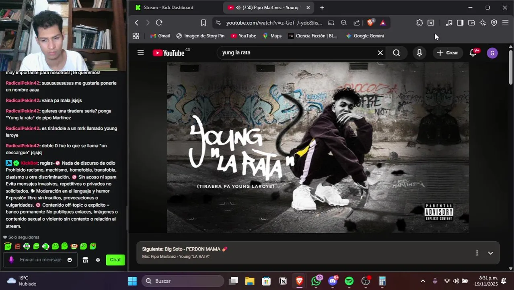Open the Brave main menu
This screenshot has height=290, width=514.
pyautogui.click(x=506, y=23)
